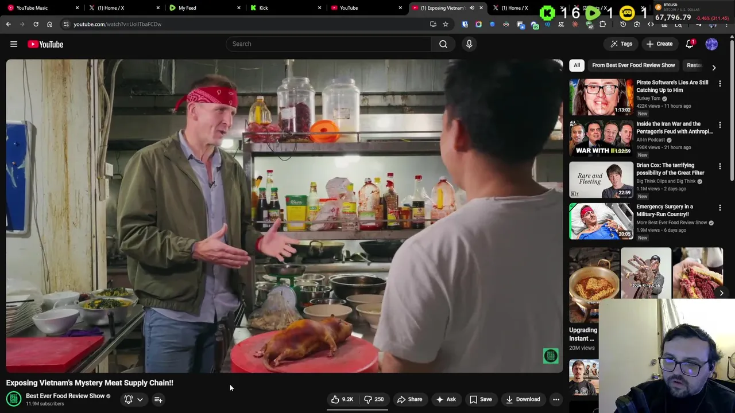
Task: Click the install app icon in the address bar
Action: (x=433, y=24)
